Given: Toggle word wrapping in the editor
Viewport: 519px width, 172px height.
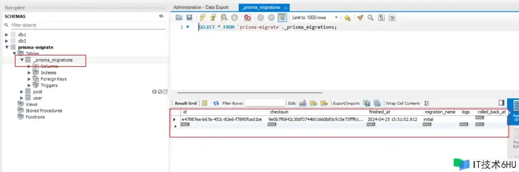Looking at the screenshot, I should point(392,17).
